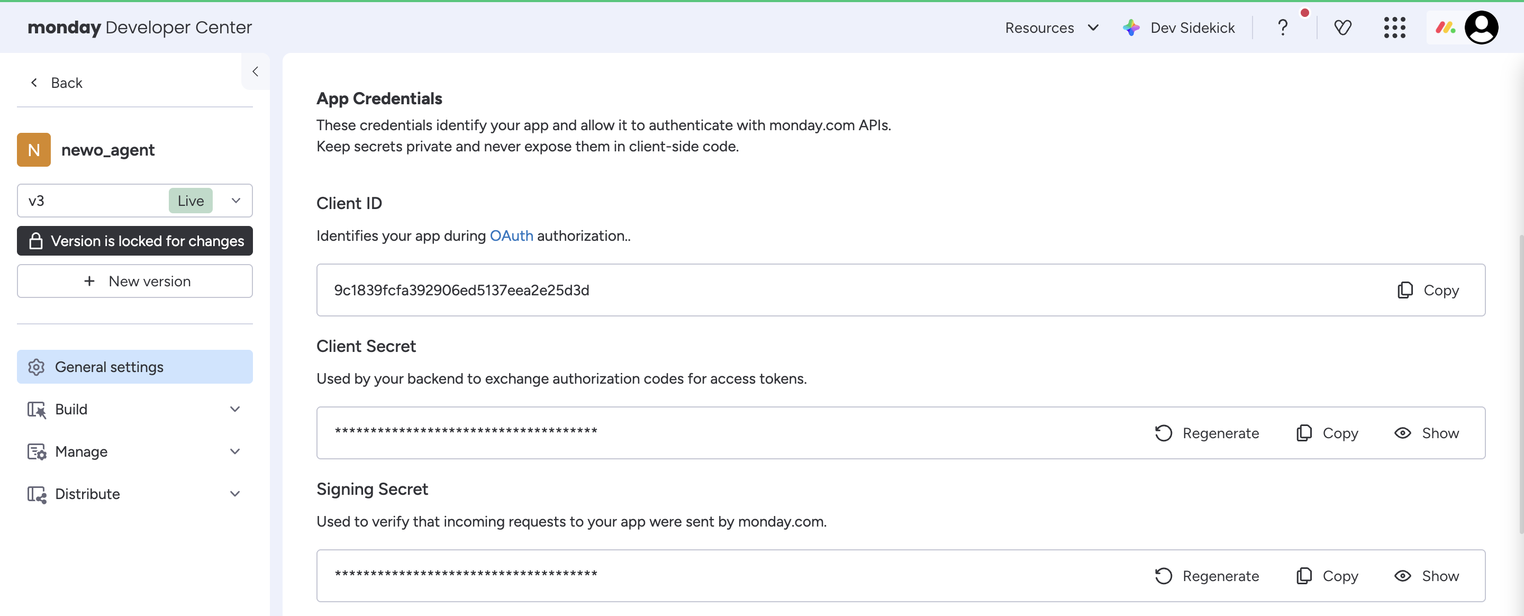Reveal the Signing Secret via eye icon
Screen dimensions: 1524x616
(1402, 576)
